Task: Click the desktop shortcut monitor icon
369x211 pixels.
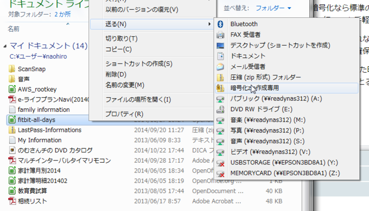Action: [x=220, y=46]
